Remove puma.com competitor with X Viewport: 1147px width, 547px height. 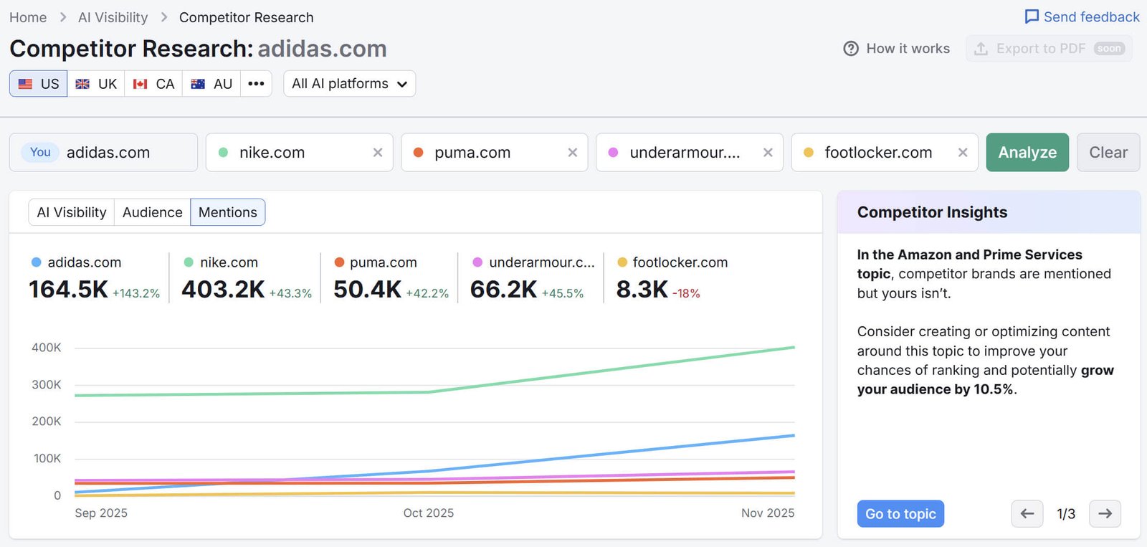click(x=573, y=152)
